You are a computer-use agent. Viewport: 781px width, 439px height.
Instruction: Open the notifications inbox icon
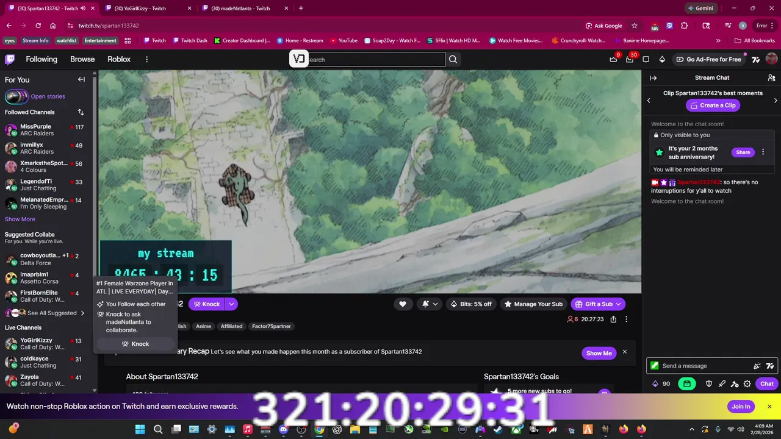[630, 59]
